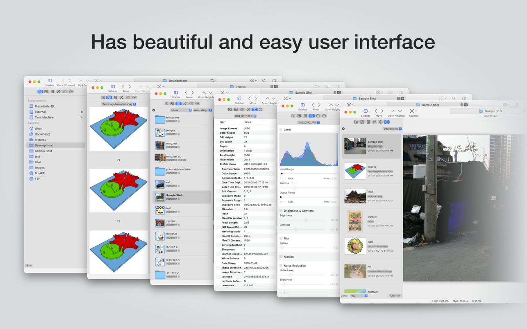Enable Brightness & Contrast checkbox
Screen dimensions: 527x329
tap(281, 211)
